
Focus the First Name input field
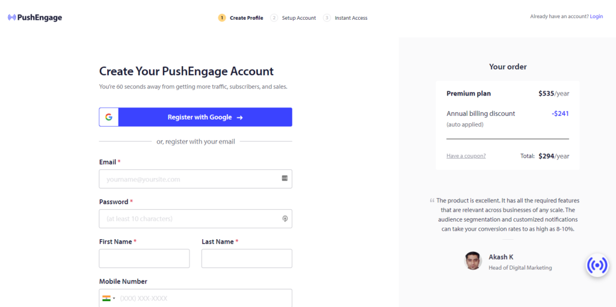(144, 258)
